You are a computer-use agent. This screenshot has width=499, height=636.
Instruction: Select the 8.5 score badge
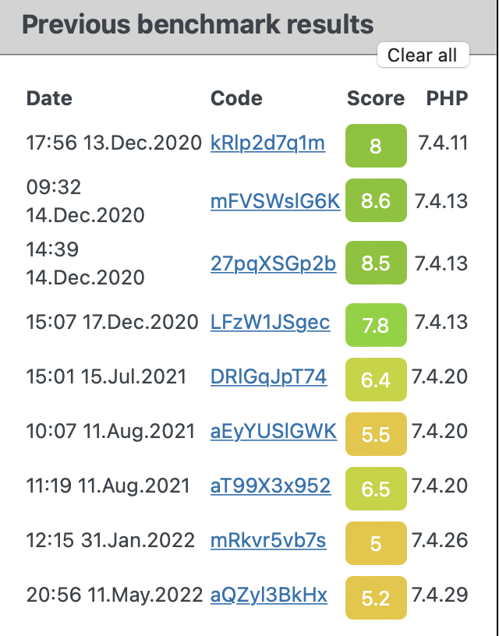pos(376,263)
